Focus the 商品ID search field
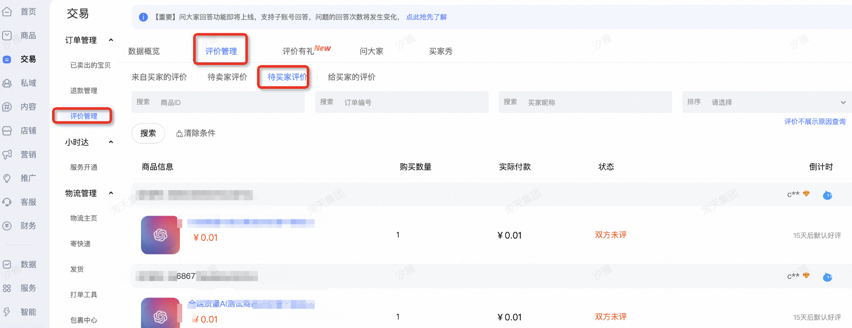This screenshot has width=852, height=328. (218, 102)
